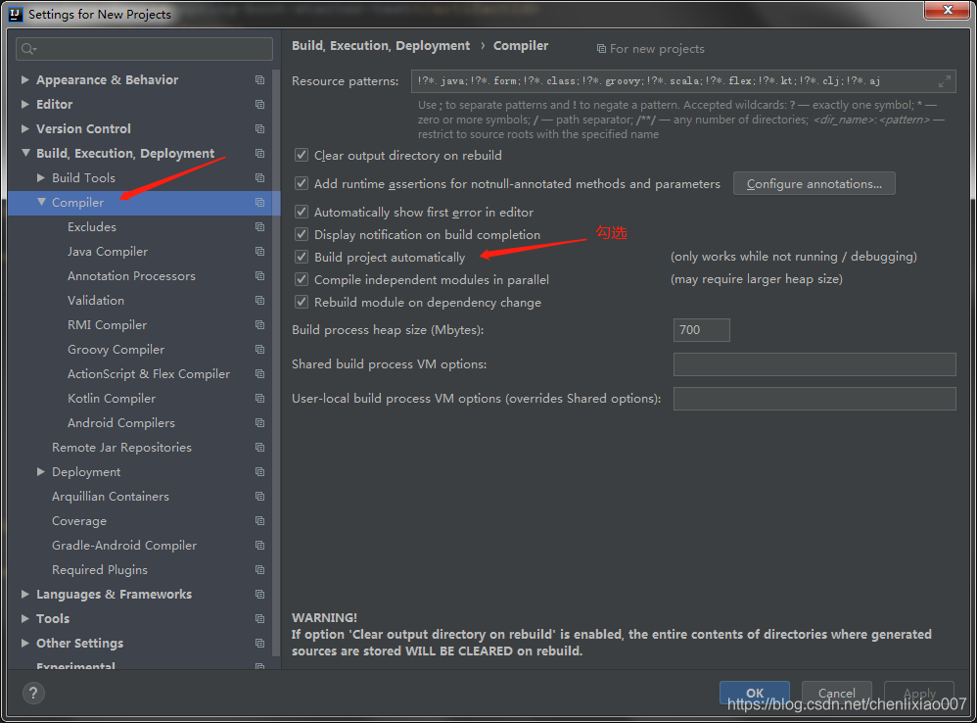977x723 pixels.
Task: Expand Languages & Frameworks section
Action: click(24, 595)
